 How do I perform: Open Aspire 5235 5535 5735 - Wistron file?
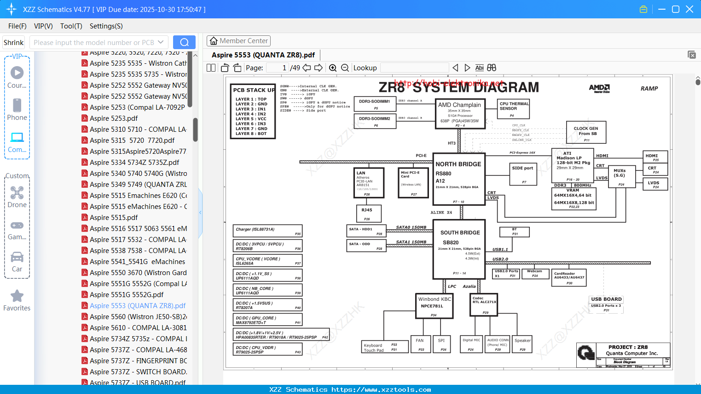(134, 74)
